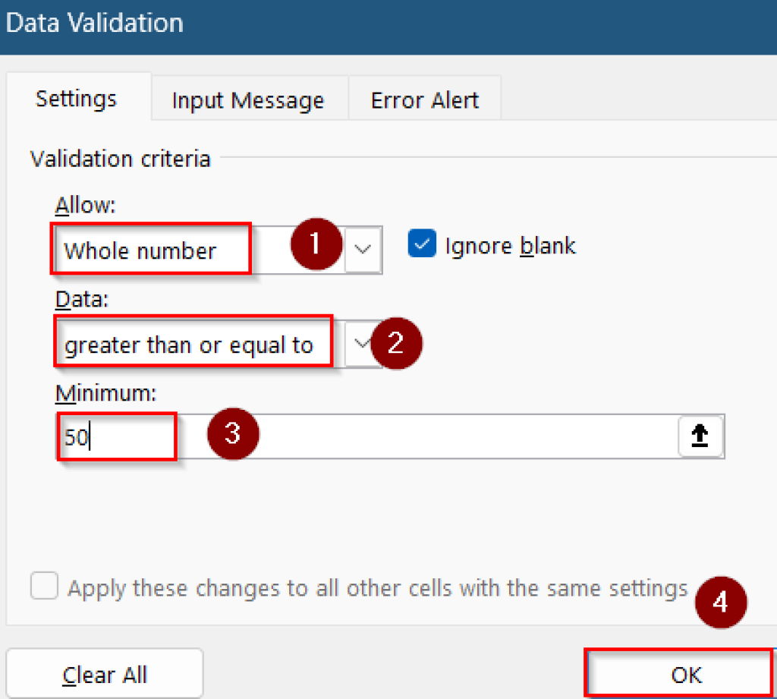The height and width of the screenshot is (699, 777).
Task: Switch to the Input Message tab
Action: click(249, 99)
